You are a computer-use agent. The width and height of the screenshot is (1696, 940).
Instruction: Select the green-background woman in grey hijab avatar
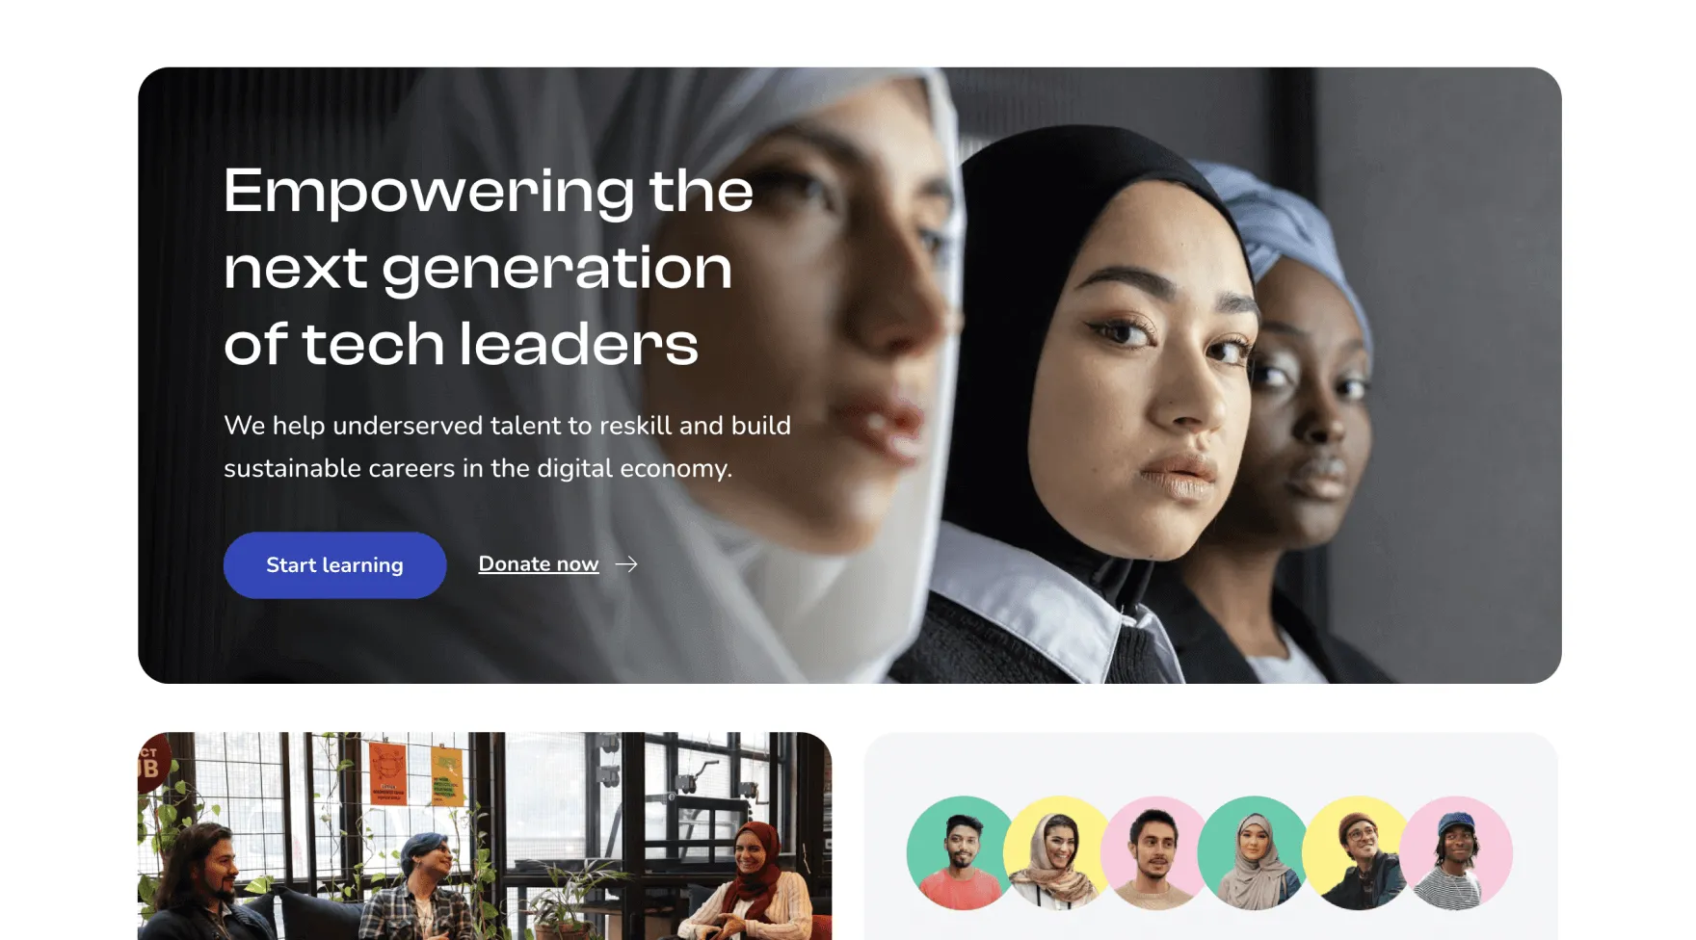click(1254, 853)
